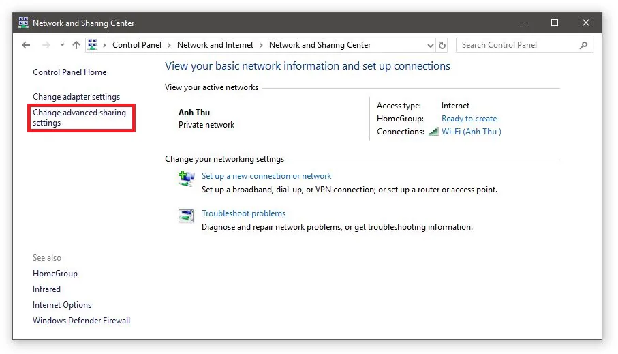Viewport: 618px width, 354px height.
Task: Open the address bar history dropdown
Action: pyautogui.click(x=430, y=46)
